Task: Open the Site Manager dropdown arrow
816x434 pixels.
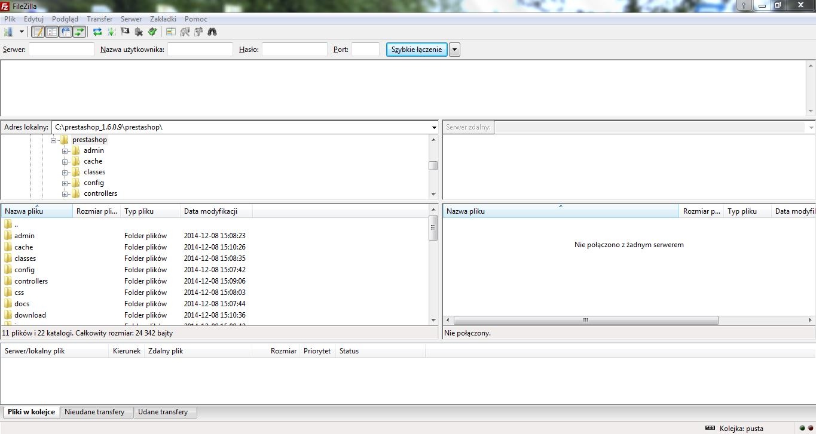Action: click(22, 32)
